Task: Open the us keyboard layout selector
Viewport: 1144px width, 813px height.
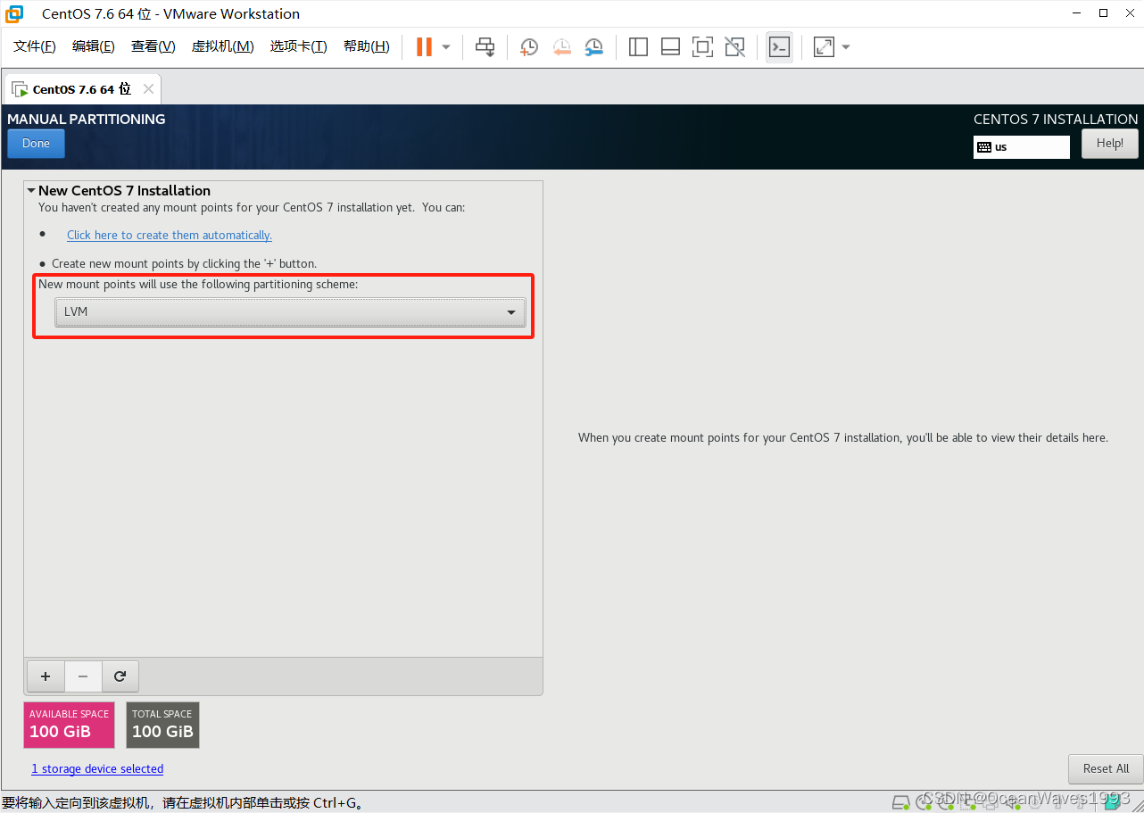Action: click(1022, 147)
